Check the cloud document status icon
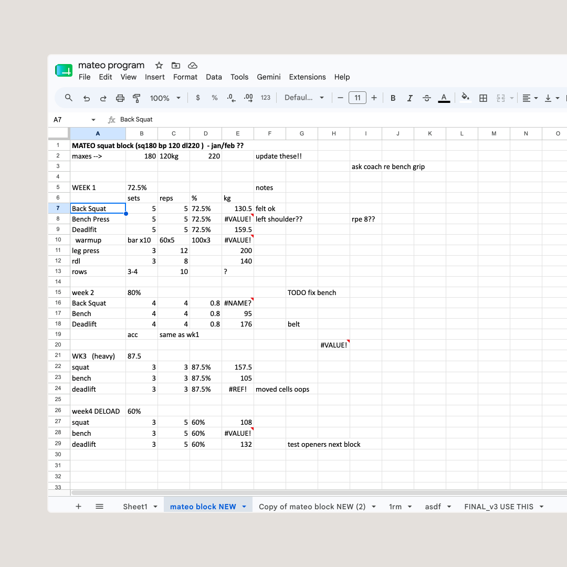Screen dimensions: 567x567 [192, 66]
